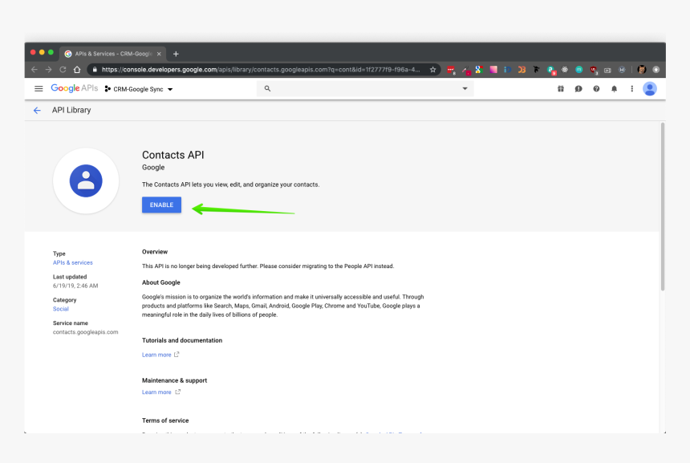The width and height of the screenshot is (690, 463).
Task: Select the APIs & Services browser tab
Action: 112,54
